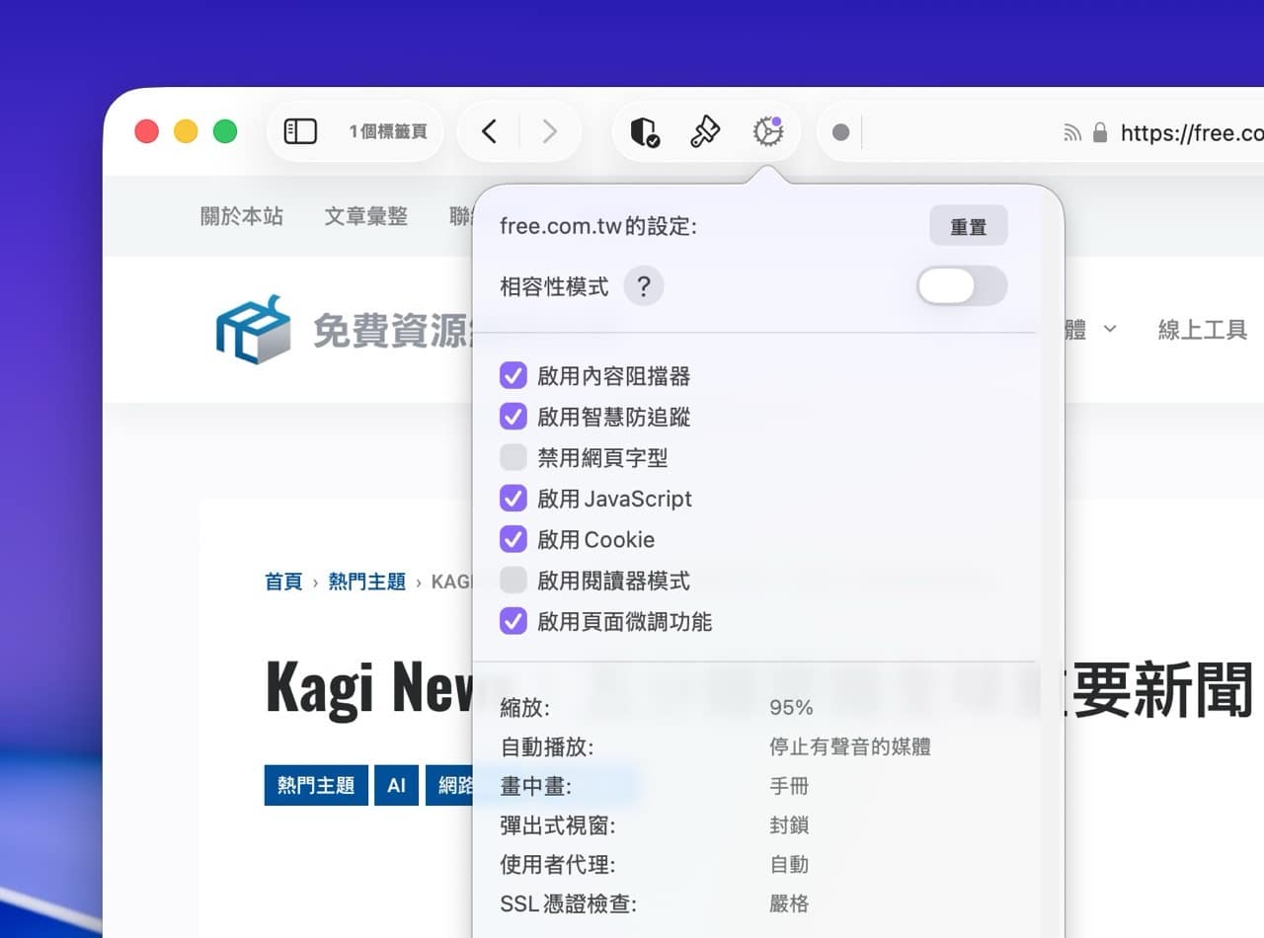Select 關於本站 in the site menu
Screen dimensions: 1264x938
pos(240,216)
